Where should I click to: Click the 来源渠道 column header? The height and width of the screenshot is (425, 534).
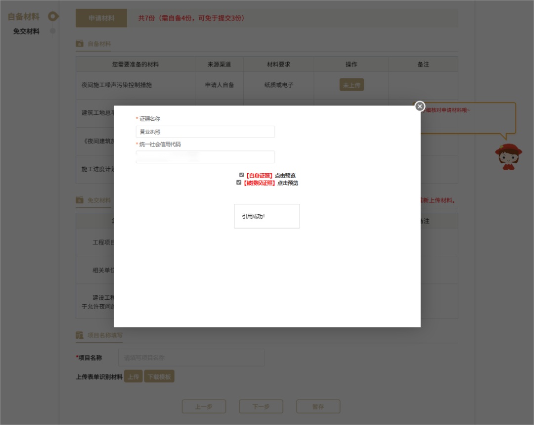[x=220, y=64]
